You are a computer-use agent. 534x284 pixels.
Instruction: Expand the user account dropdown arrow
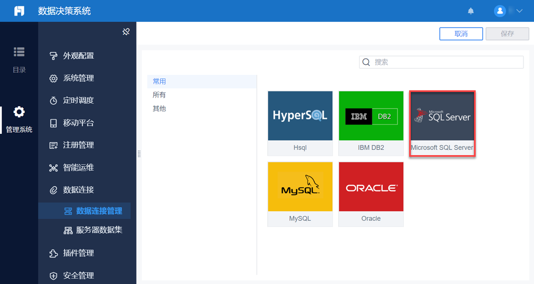coord(519,11)
